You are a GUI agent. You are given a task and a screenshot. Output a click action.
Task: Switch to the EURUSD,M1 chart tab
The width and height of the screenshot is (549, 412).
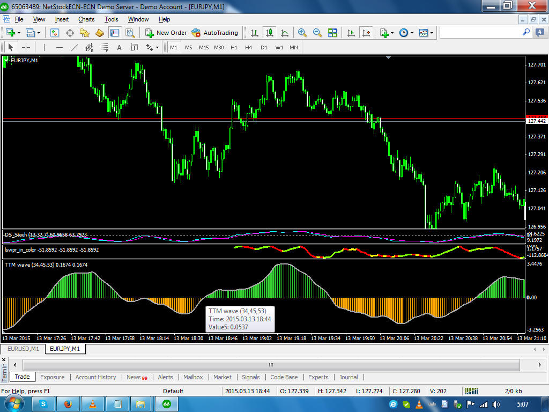(x=23, y=349)
